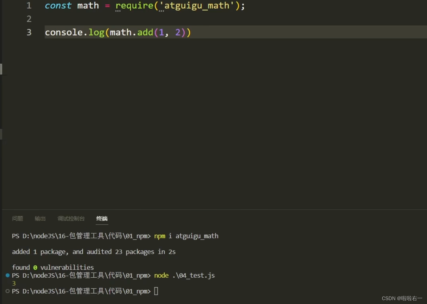Click the 'atguigu_math' string in editor
This screenshot has height=304, width=427.
tap(197, 6)
